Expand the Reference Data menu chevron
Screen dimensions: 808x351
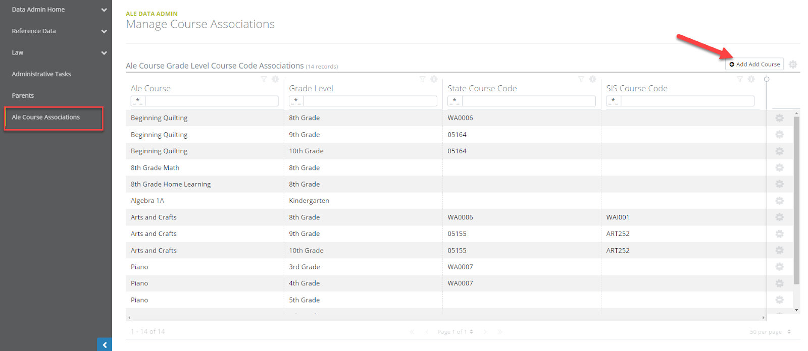coord(104,31)
